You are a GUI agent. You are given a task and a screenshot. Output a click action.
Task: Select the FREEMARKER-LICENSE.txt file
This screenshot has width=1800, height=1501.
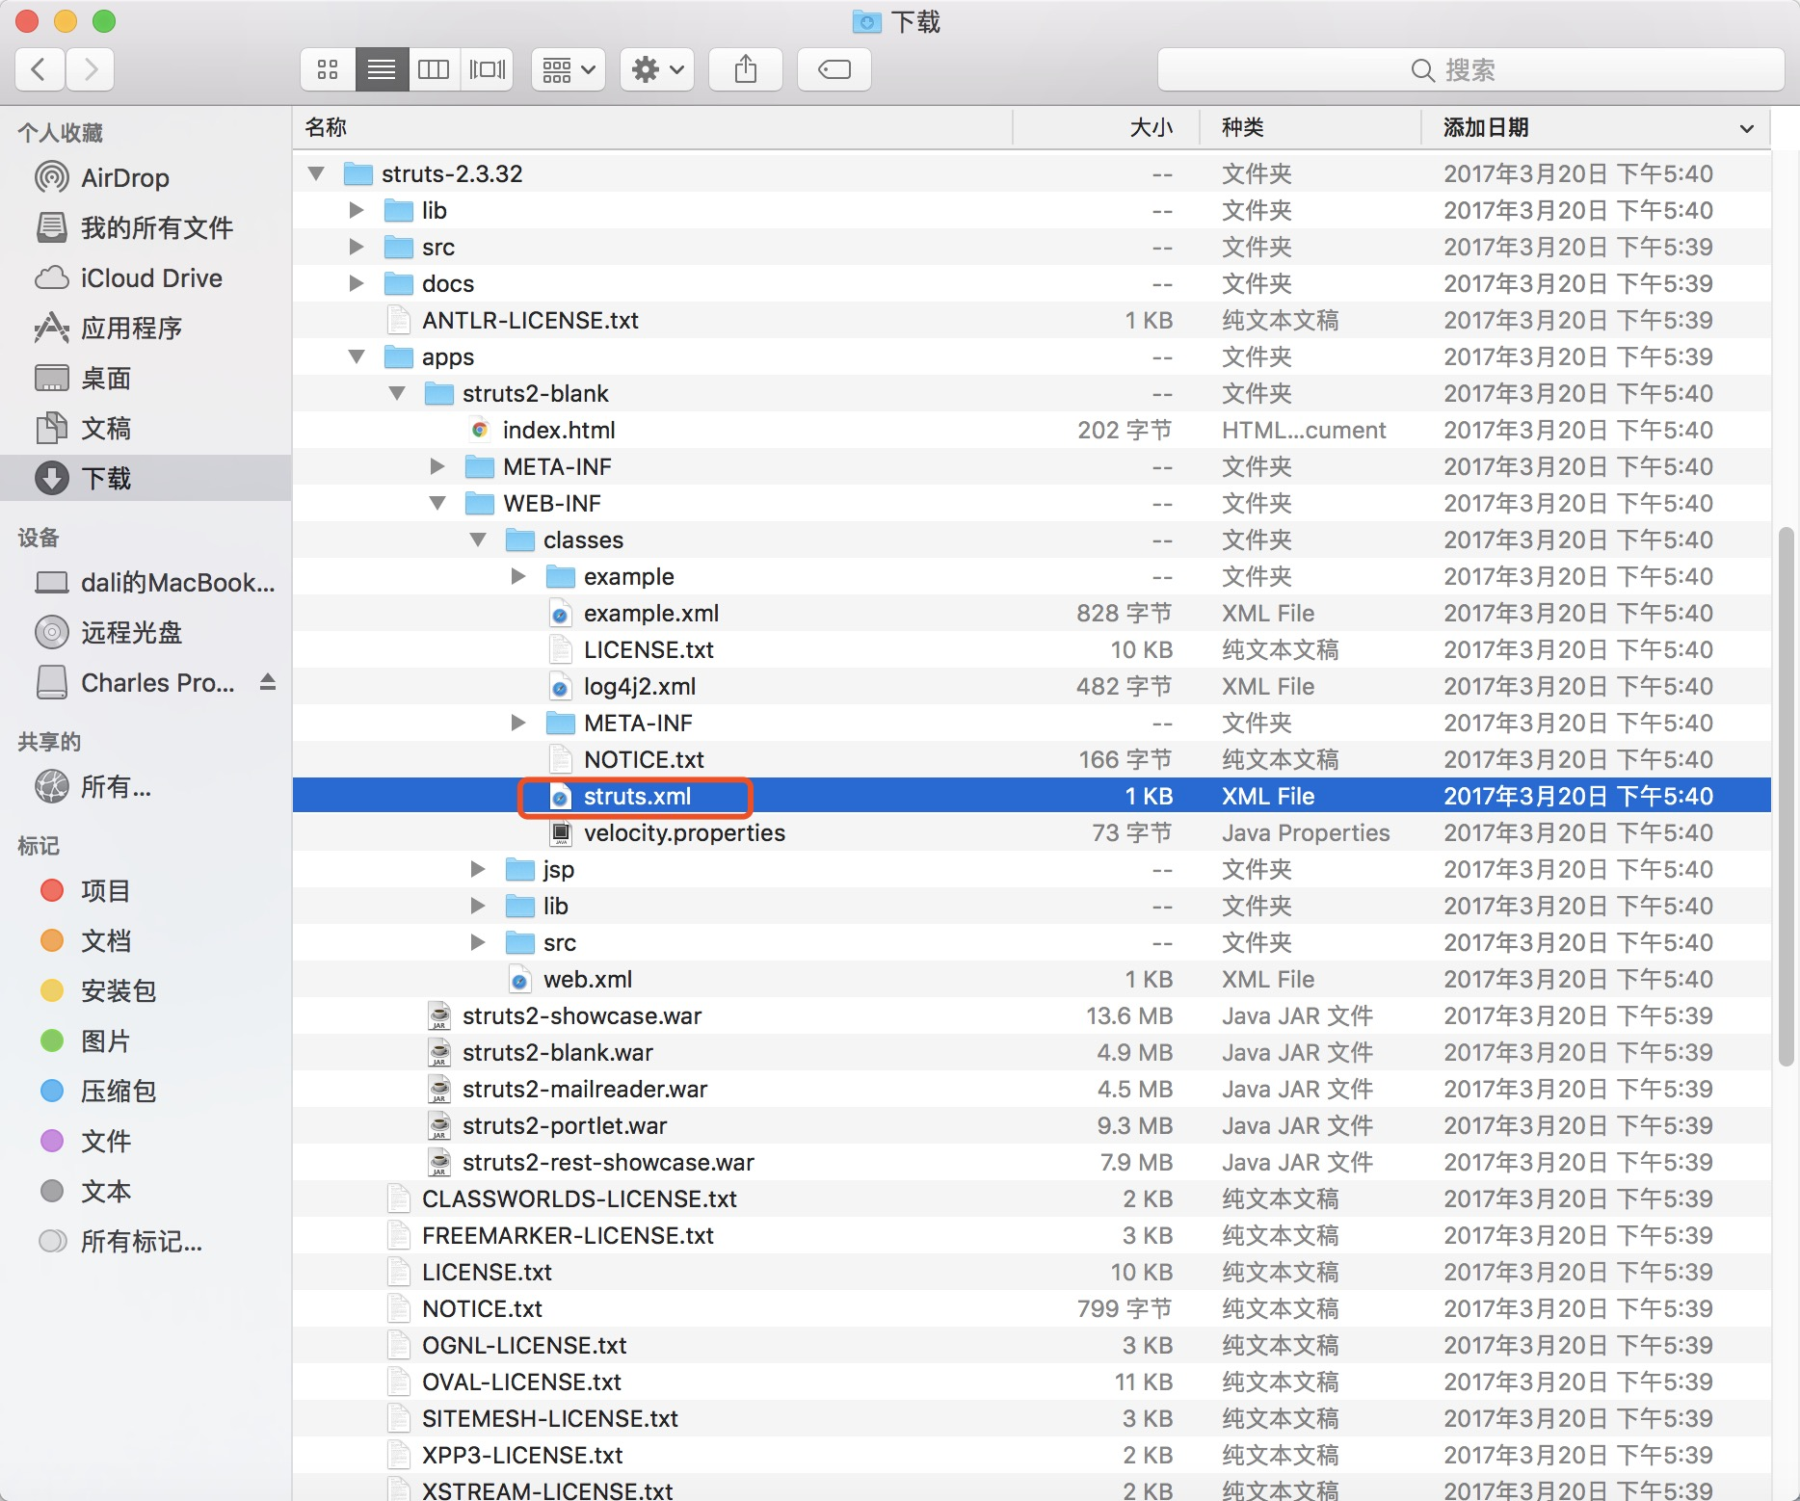pos(1031,1236)
